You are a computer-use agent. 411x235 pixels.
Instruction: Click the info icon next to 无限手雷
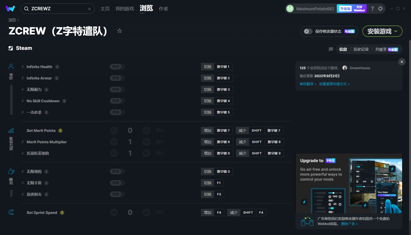[47, 183]
